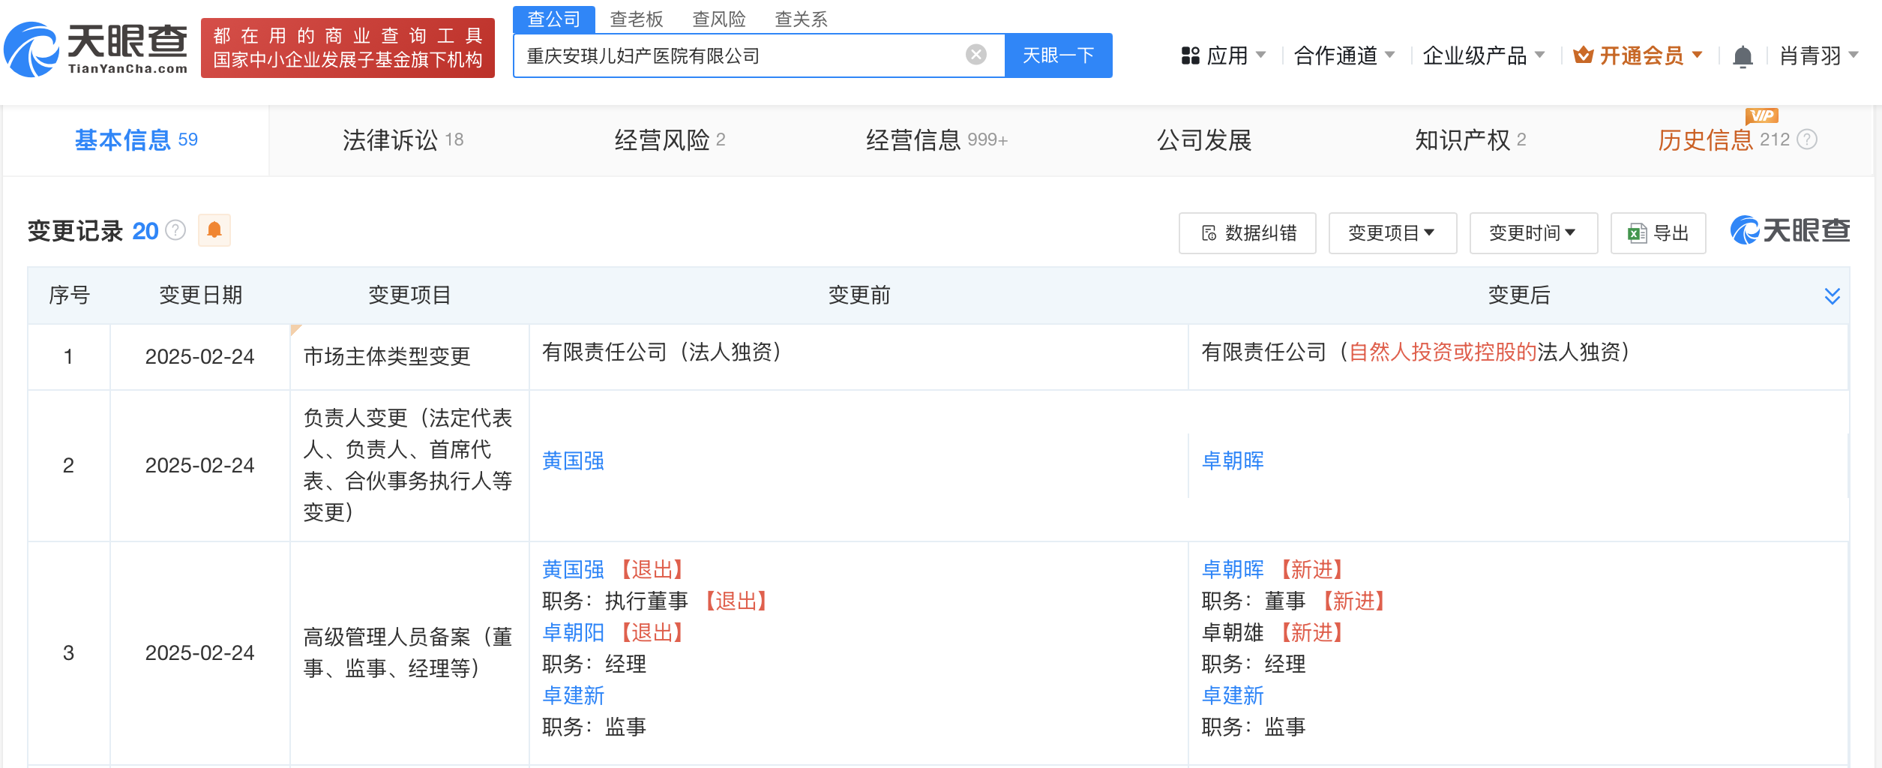Select the 公司发展 tab

click(1204, 140)
